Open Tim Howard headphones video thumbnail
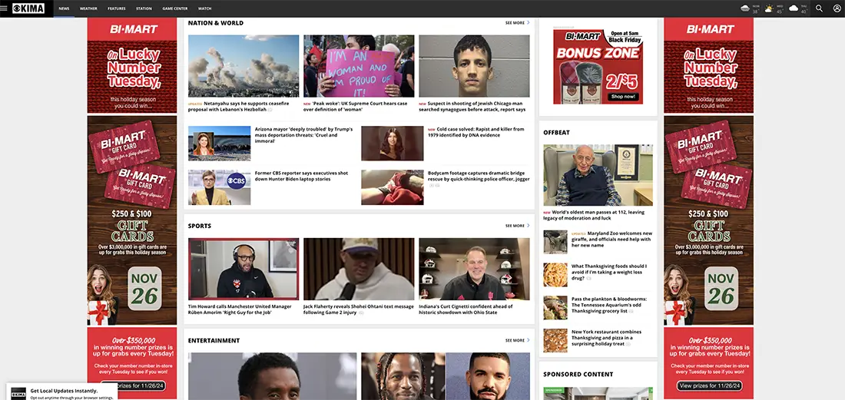Image resolution: width=845 pixels, height=400 pixels. pyautogui.click(x=244, y=269)
